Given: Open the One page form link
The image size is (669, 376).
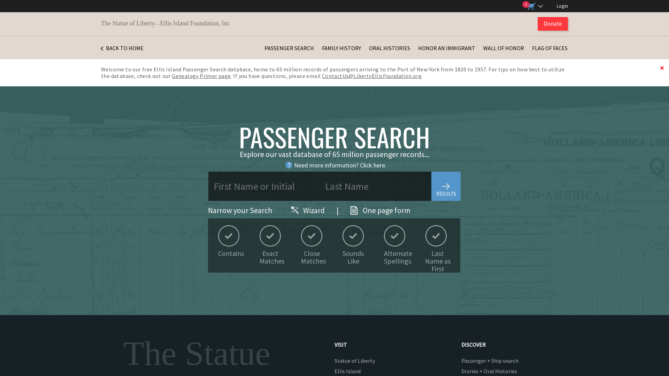Looking at the screenshot, I should point(386,210).
